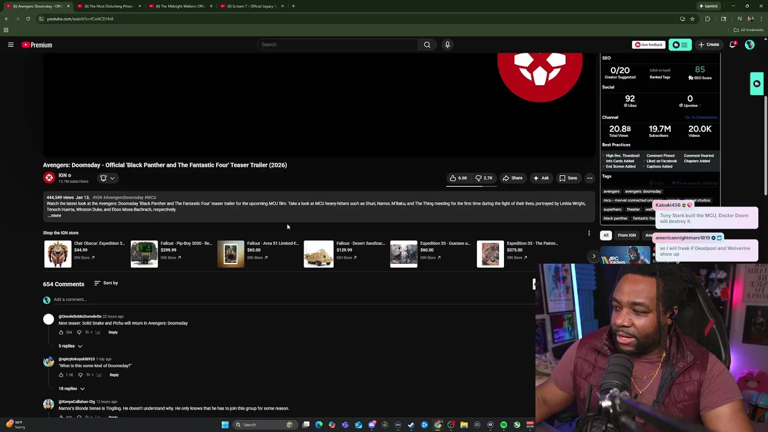This screenshot has height=432, width=768.
Task: Open Ask button for the video
Action: pyautogui.click(x=541, y=178)
